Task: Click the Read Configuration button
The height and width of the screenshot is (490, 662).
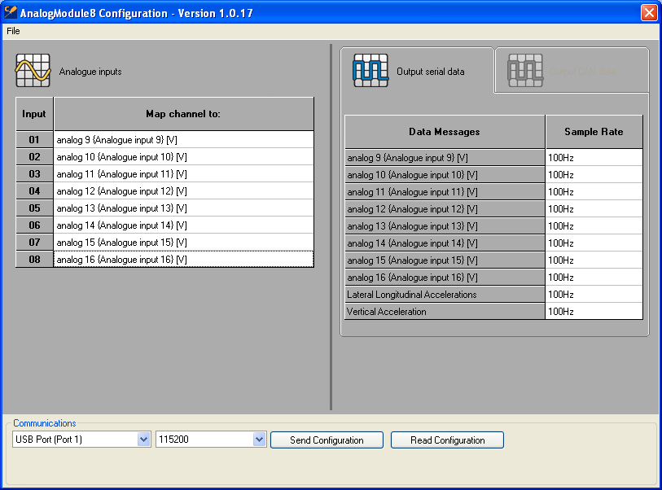Action: click(447, 440)
